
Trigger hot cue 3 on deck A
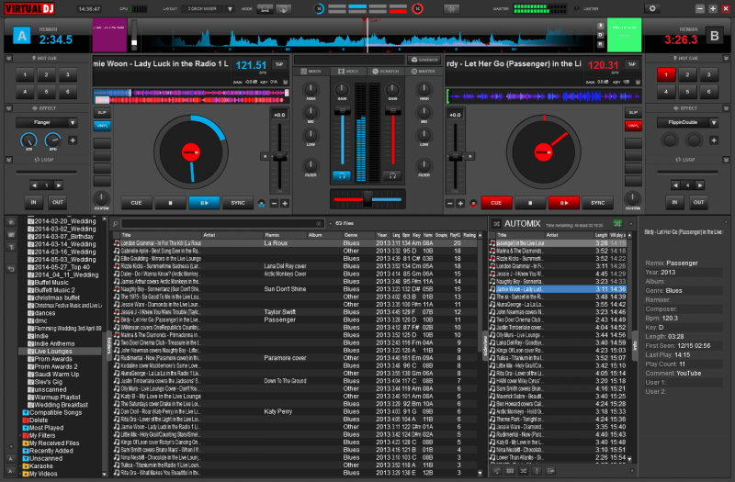pos(67,75)
